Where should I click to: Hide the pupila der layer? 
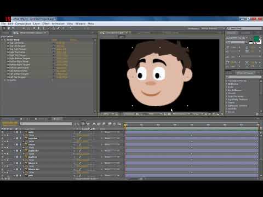coord(3,151)
